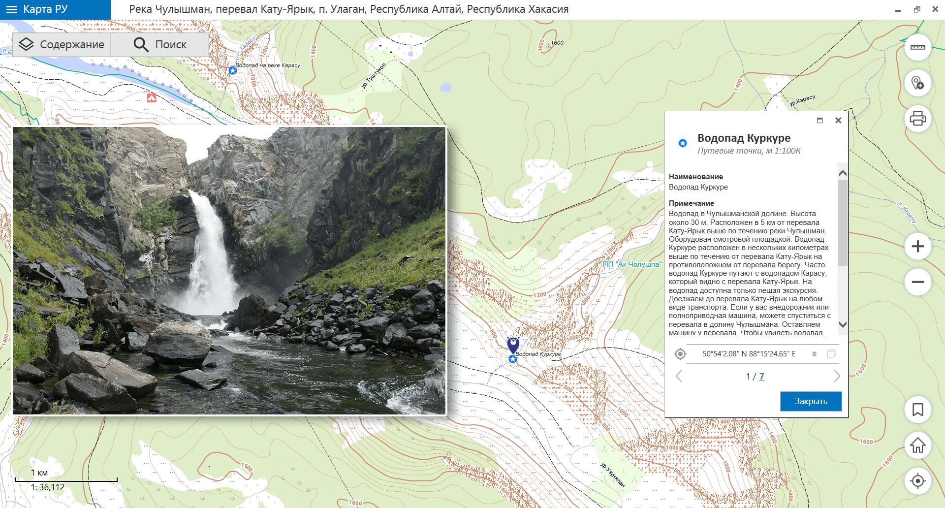The height and width of the screenshot is (508, 945).
Task: Change coordinate format with the stepper arrows
Action: [x=814, y=354]
